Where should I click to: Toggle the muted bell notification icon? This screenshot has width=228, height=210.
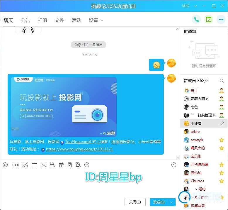point(78,165)
